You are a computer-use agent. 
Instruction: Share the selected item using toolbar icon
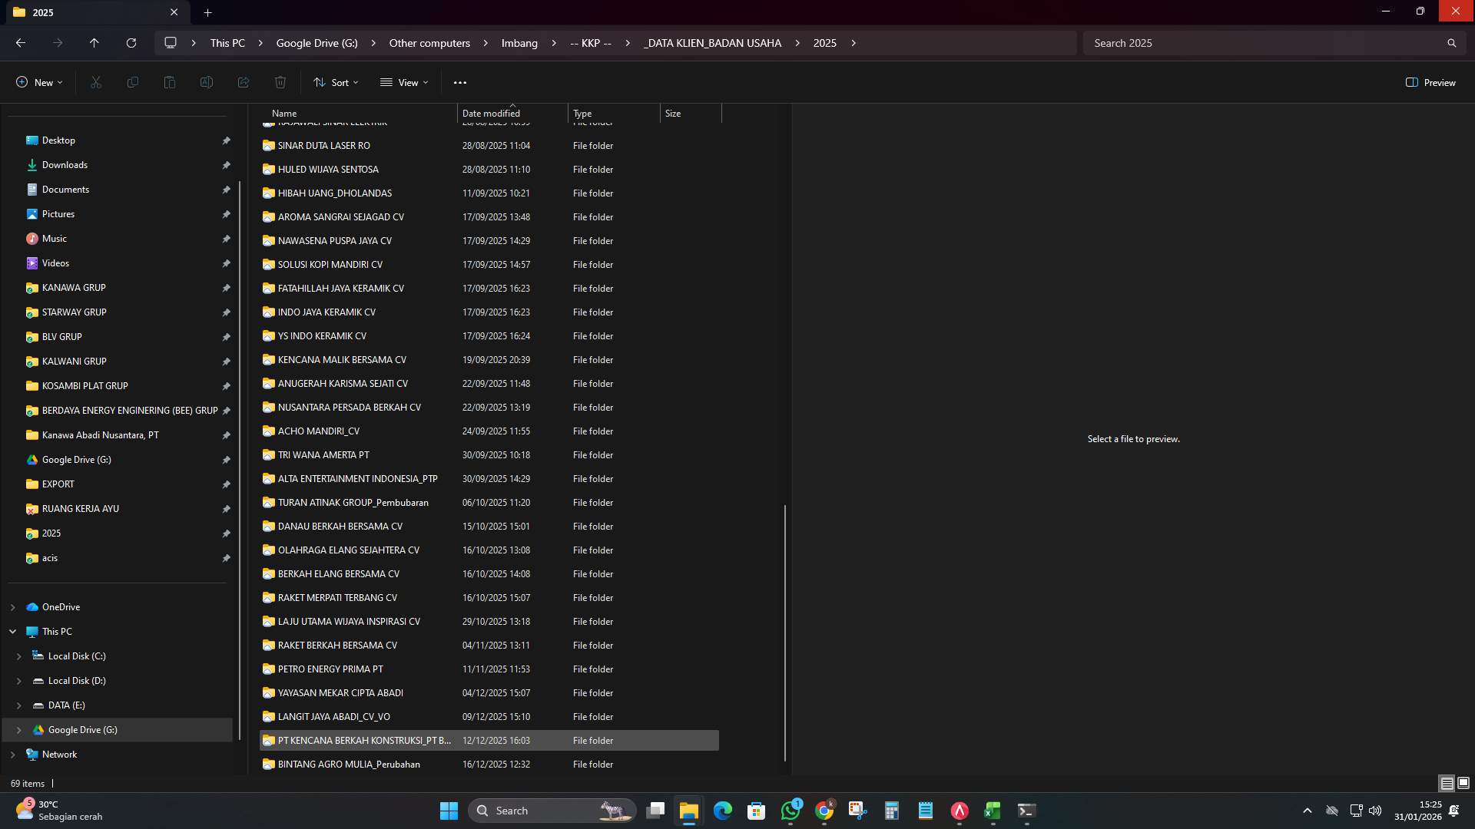click(243, 82)
